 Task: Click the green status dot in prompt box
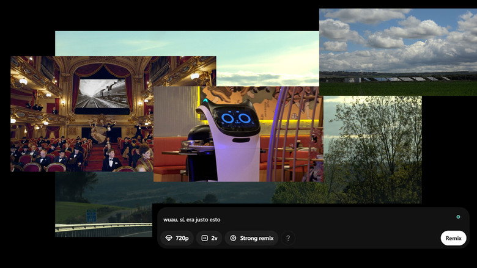[458, 217]
